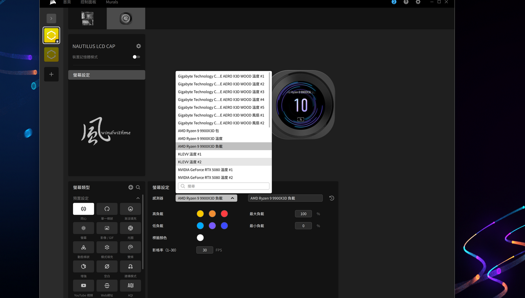The width and height of the screenshot is (525, 298).
Task: Select the 單一條狀 single bar preset
Action: coord(107,209)
